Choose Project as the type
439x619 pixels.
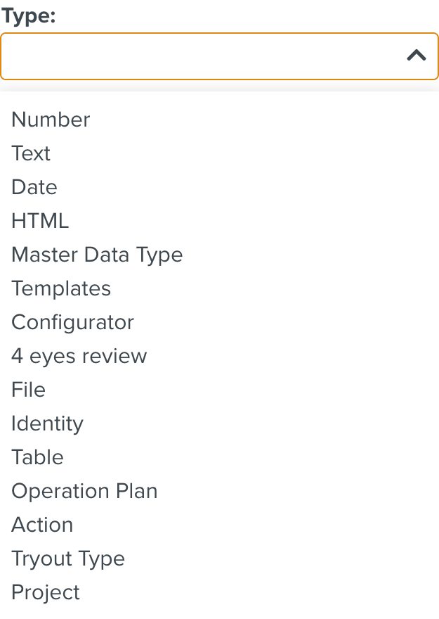[45, 592]
